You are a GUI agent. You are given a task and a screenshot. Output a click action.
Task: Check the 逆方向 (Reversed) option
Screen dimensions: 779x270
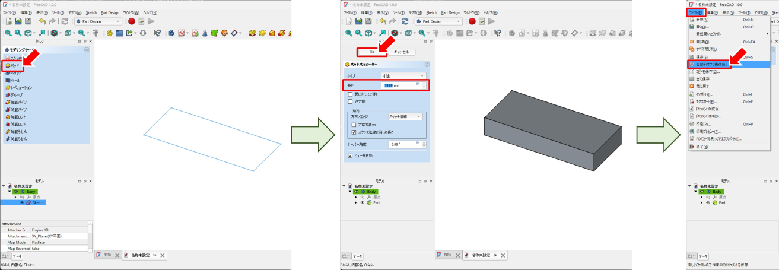350,101
